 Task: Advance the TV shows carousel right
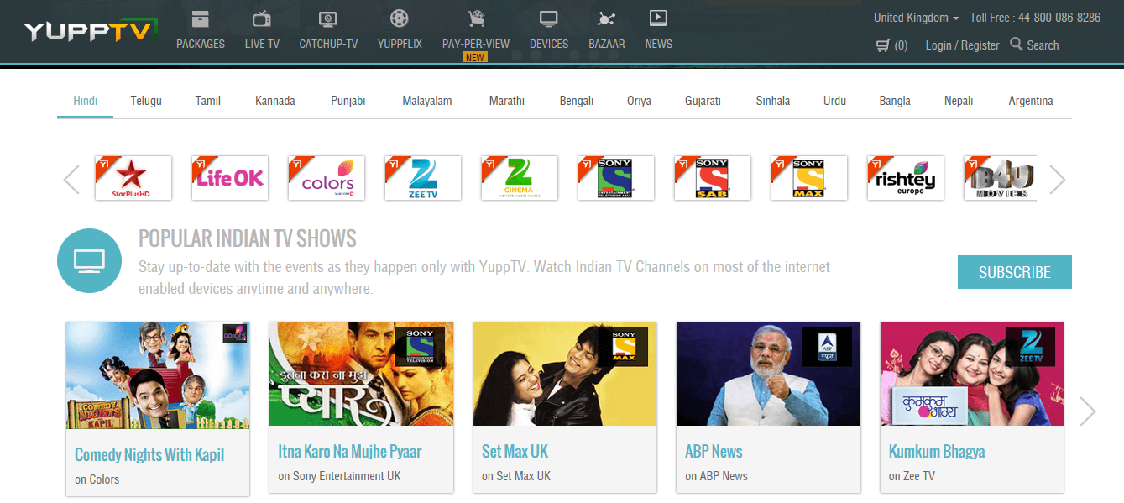click(x=1088, y=411)
